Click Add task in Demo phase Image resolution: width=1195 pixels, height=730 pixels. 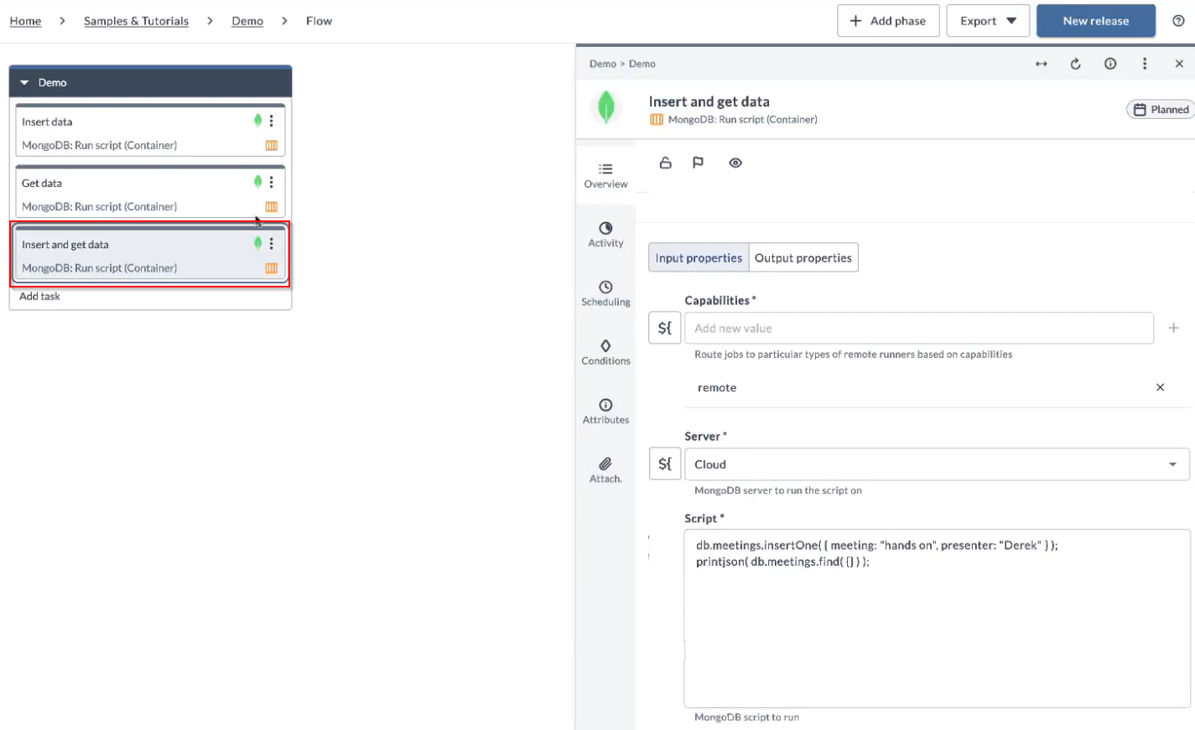(39, 296)
